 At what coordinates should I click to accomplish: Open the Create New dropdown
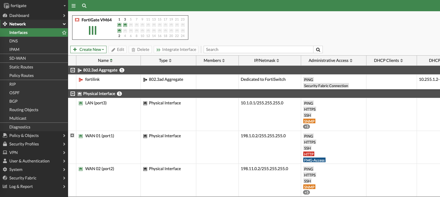click(88, 50)
